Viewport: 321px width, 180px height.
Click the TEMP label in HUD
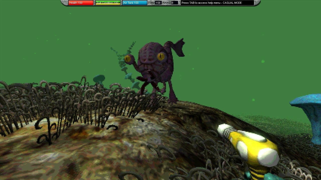(x=151, y=3)
